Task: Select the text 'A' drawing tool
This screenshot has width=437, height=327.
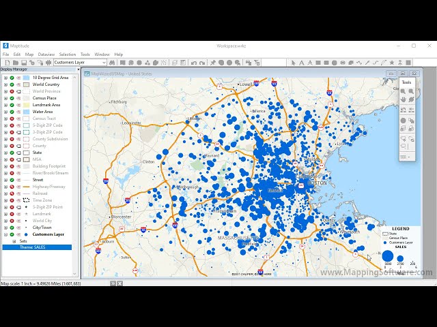Action: click(x=302, y=63)
